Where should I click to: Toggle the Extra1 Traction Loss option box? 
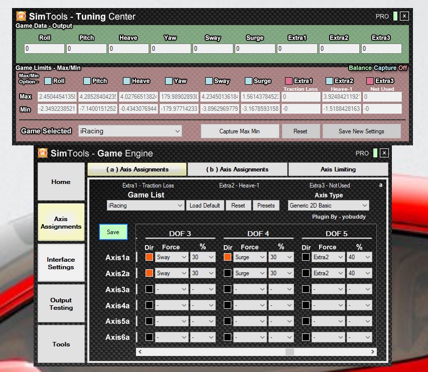click(x=289, y=81)
